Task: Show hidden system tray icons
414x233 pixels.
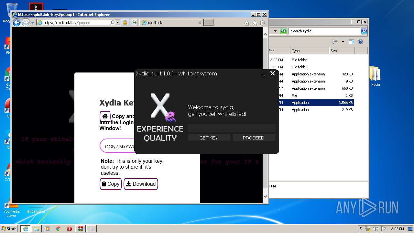Action: point(361,228)
